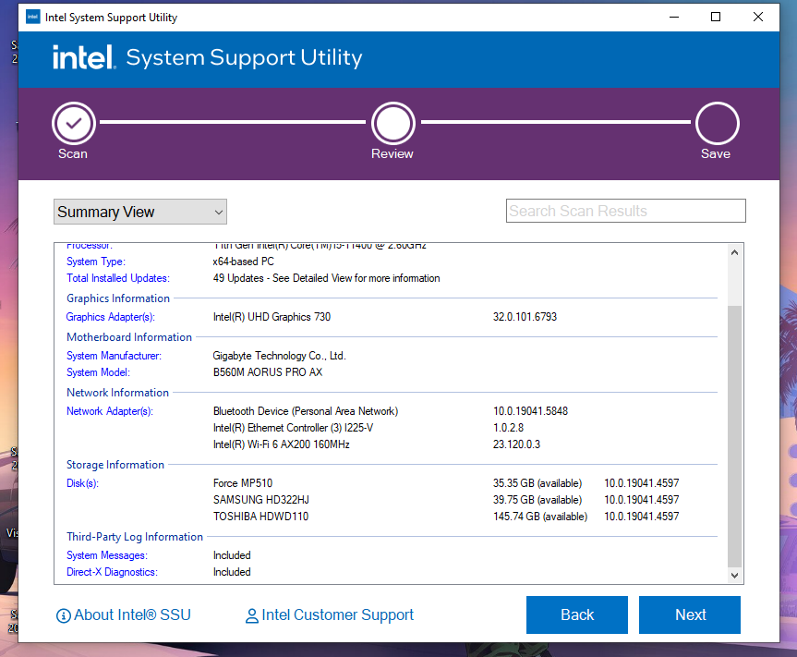This screenshot has height=657, width=797.
Task: Click the Total Installed Updates label
Action: (x=118, y=278)
